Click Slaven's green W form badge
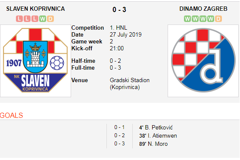This screenshot has width=240, height=160. coord(43,19)
